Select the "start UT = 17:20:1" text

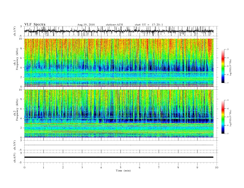[148, 25]
